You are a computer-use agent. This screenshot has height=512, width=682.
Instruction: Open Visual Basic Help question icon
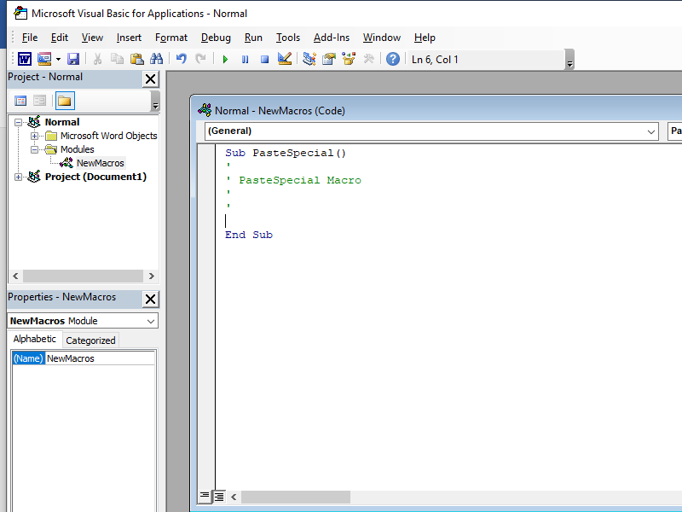(393, 59)
